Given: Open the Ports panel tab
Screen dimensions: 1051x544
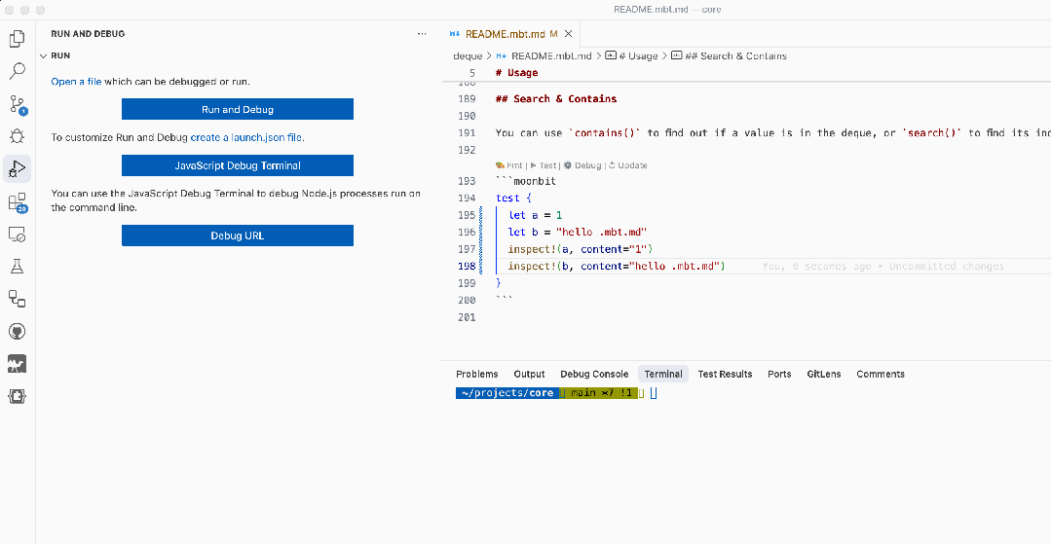Looking at the screenshot, I should (x=779, y=374).
